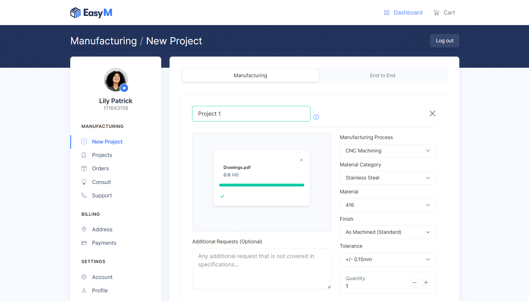Click the Drawings.pdf file name
The width and height of the screenshot is (529, 301).
[x=237, y=168]
